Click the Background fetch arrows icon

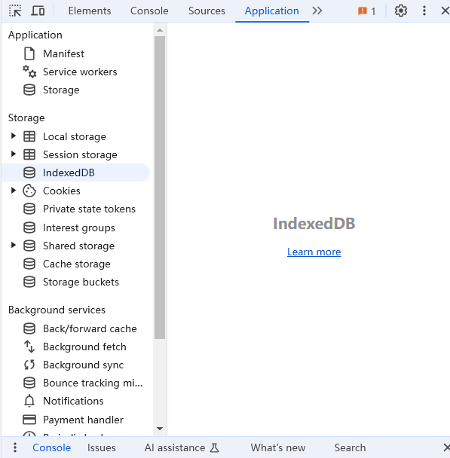click(29, 347)
